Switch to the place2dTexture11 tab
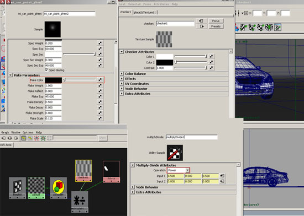Viewport: 304px width, 216px height. pos(145,12)
